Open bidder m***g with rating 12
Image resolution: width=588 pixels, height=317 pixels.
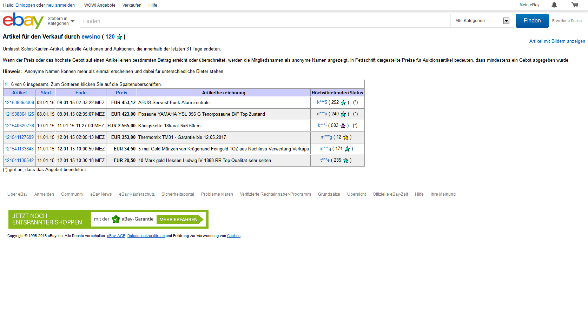pyautogui.click(x=326, y=137)
